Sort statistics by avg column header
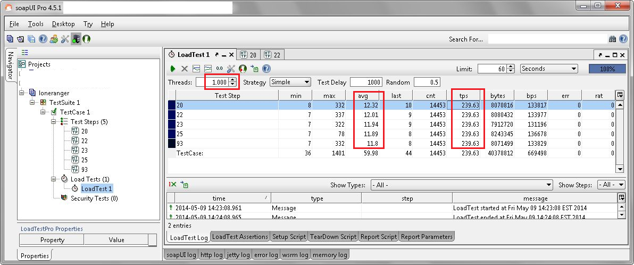Image resolution: width=634 pixels, height=265 pixels. point(362,96)
